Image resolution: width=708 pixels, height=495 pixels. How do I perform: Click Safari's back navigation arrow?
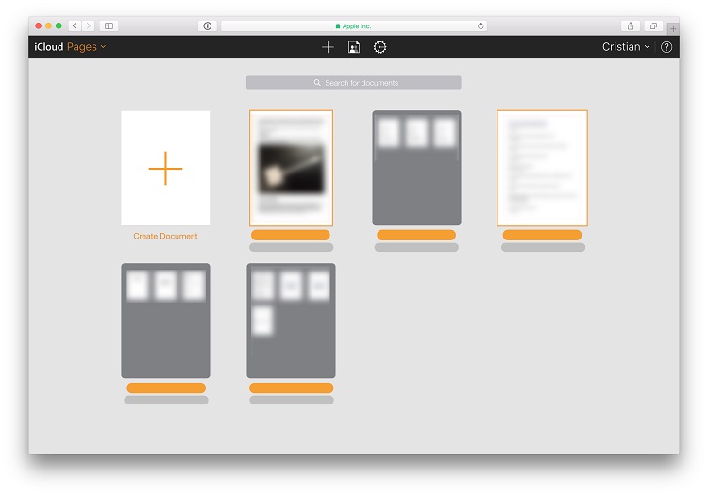(75, 25)
